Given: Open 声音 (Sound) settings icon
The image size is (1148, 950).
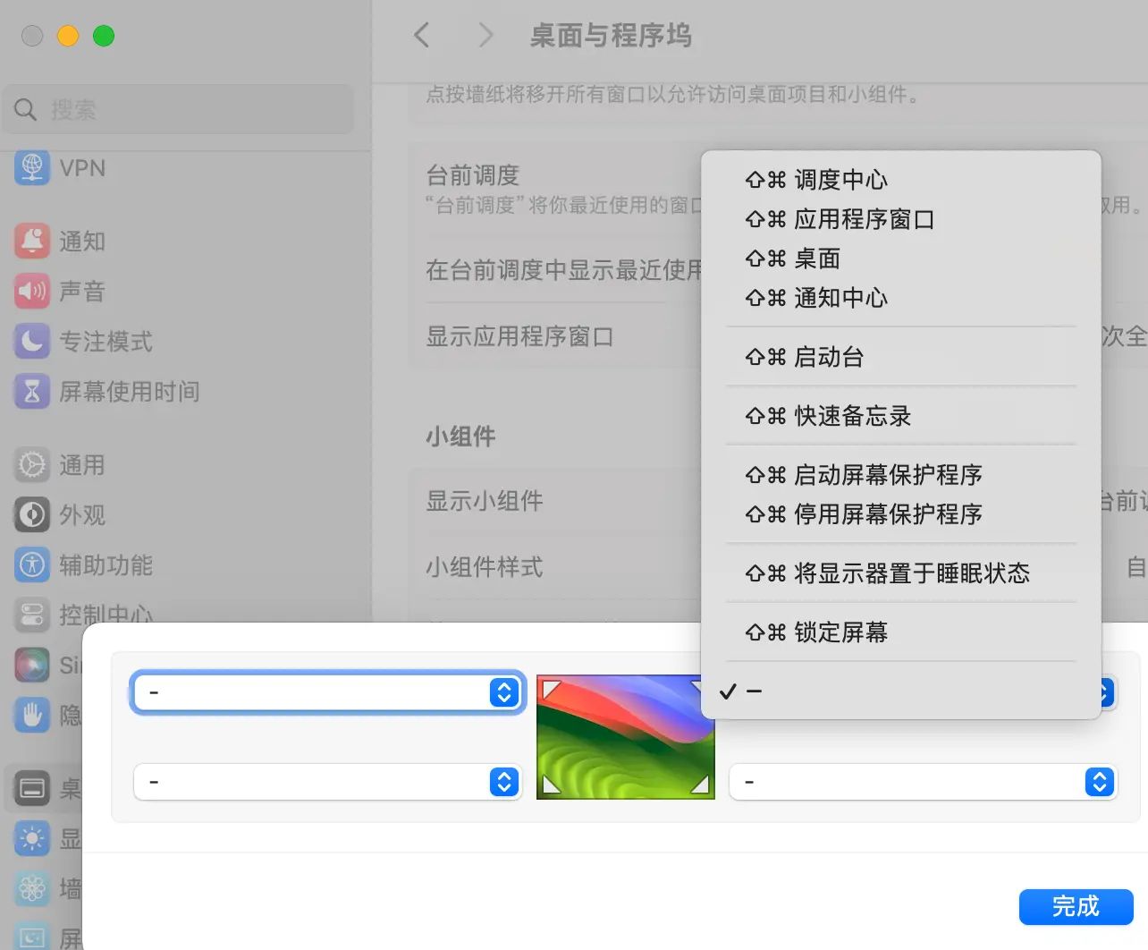Looking at the screenshot, I should coord(31,291).
